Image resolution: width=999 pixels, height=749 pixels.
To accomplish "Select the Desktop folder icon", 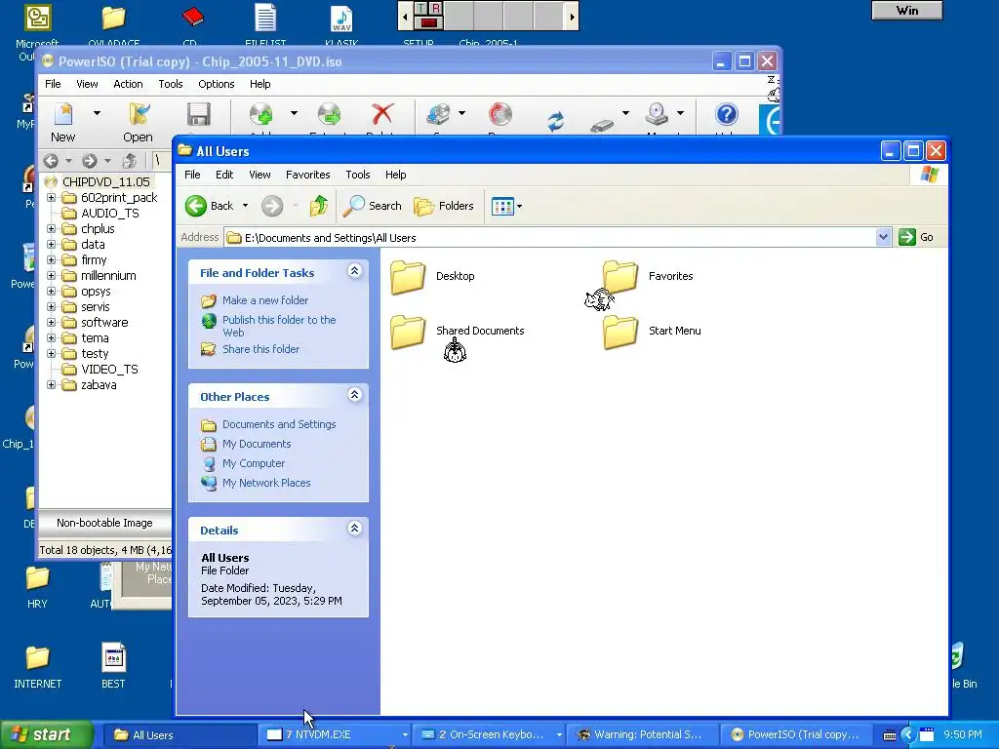I will pyautogui.click(x=408, y=277).
